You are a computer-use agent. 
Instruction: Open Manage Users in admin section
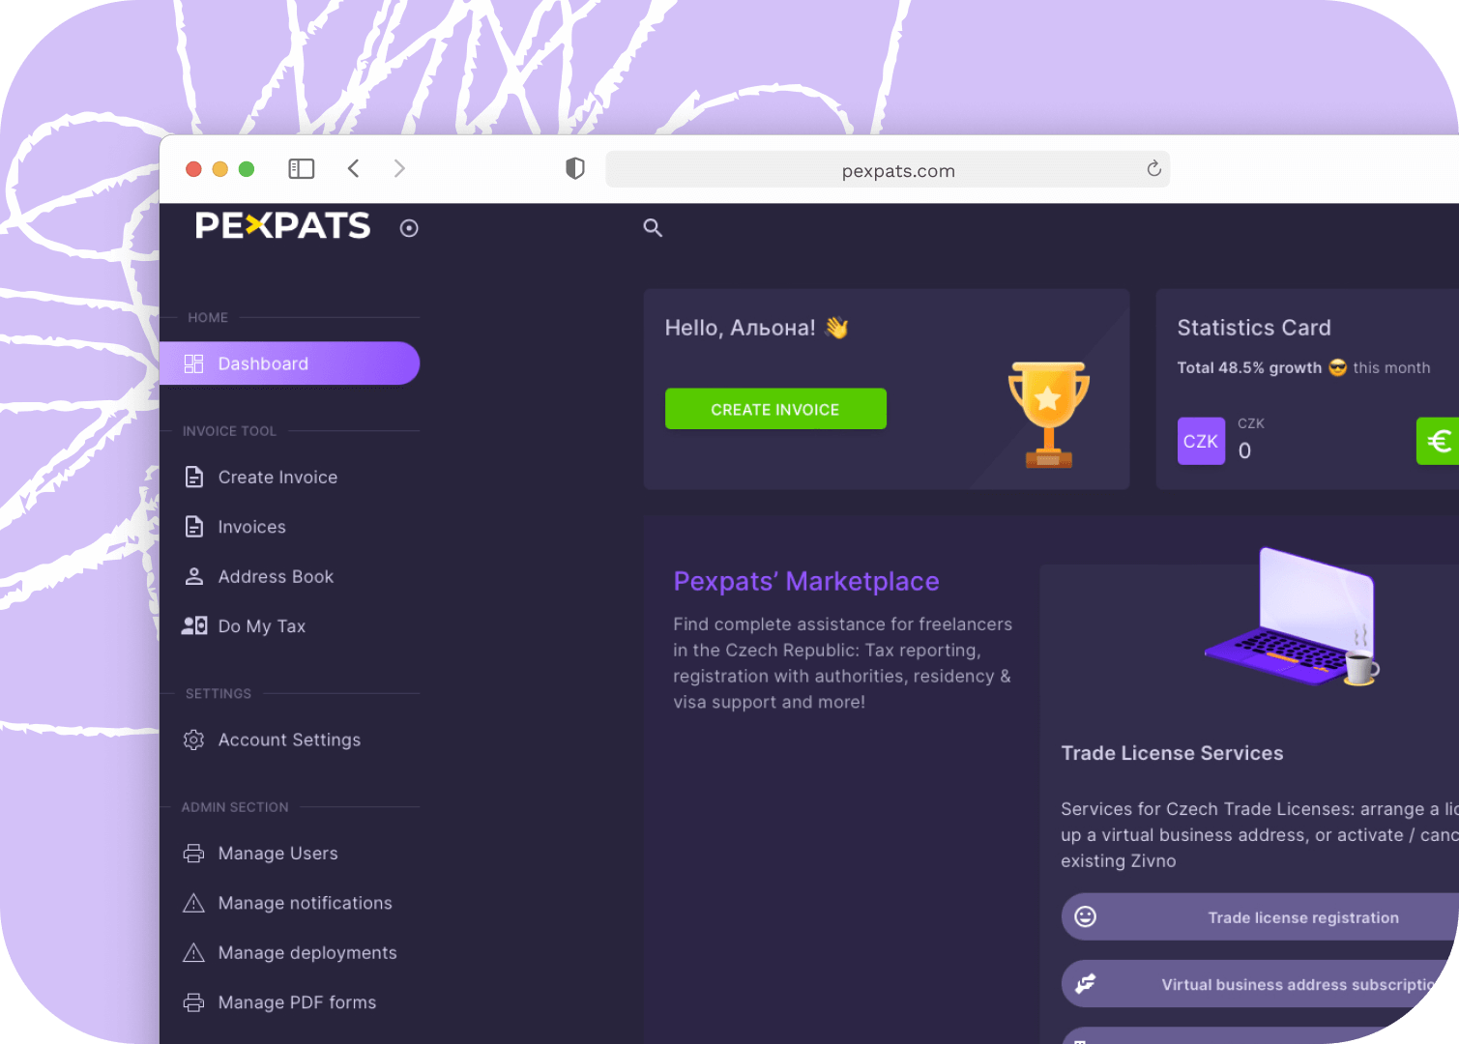pyautogui.click(x=289, y=854)
